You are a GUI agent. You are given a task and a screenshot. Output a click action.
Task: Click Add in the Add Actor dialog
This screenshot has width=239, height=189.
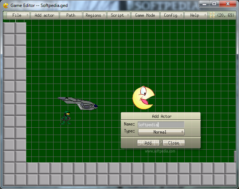pyautogui.click(x=148, y=143)
